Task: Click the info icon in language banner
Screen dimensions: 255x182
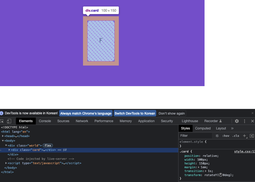Action: coord(1,113)
